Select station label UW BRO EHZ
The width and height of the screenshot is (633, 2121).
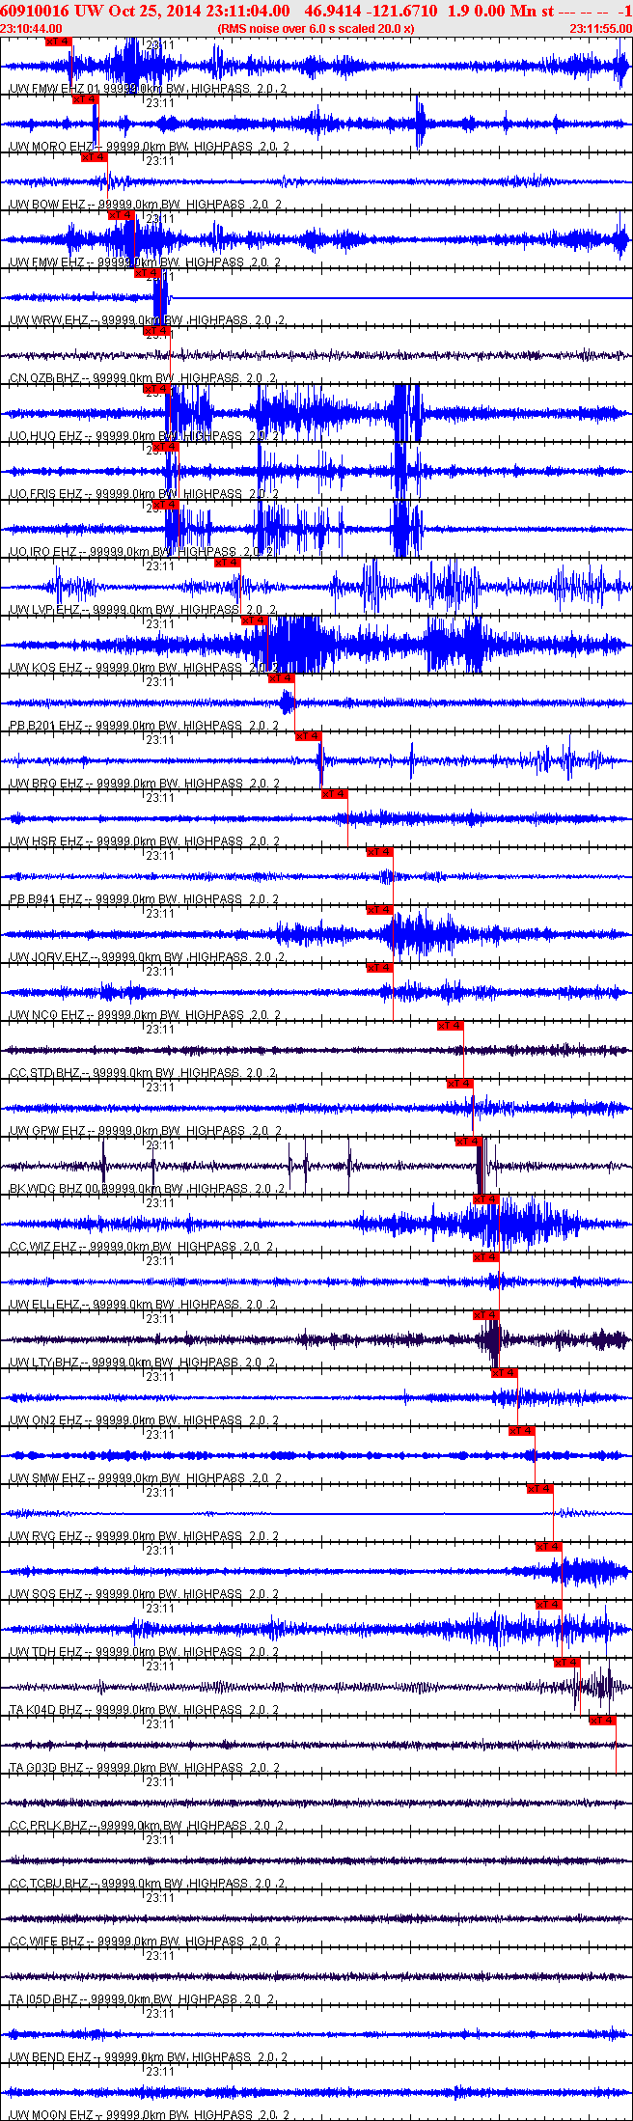coord(46,784)
